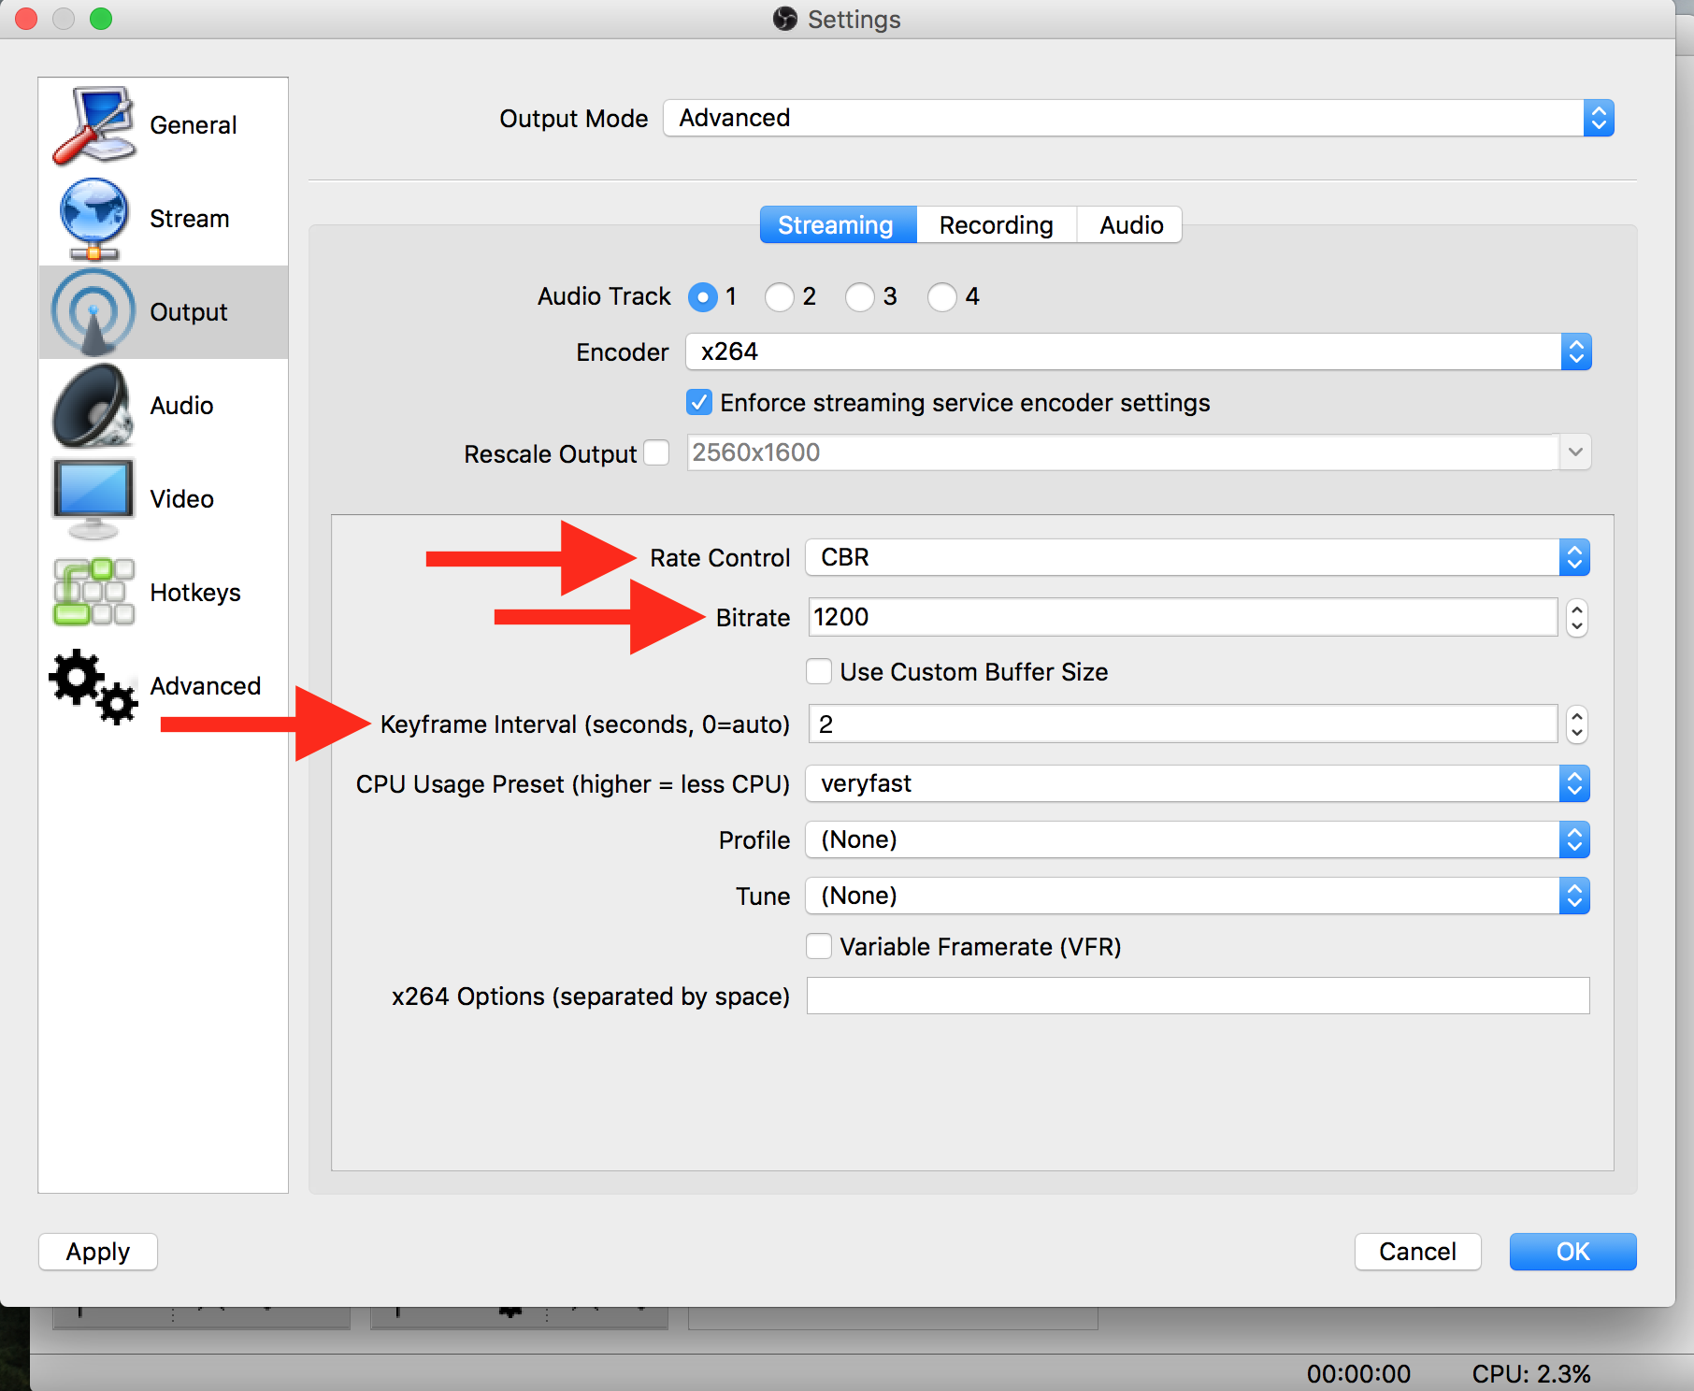Click the Audio speaker icon
Image resolution: width=1694 pixels, height=1391 pixels.
pyautogui.click(x=93, y=406)
